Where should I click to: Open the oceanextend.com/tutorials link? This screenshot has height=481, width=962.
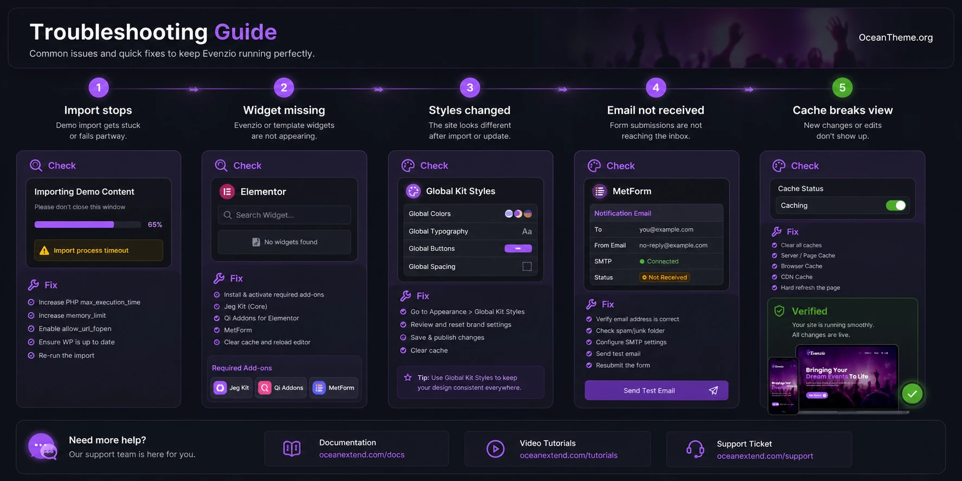pyautogui.click(x=568, y=456)
